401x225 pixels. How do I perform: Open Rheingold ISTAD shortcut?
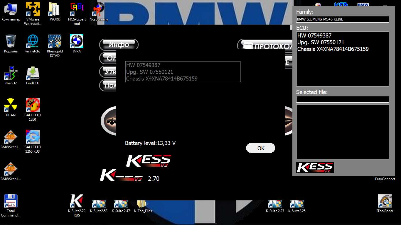tap(55, 42)
